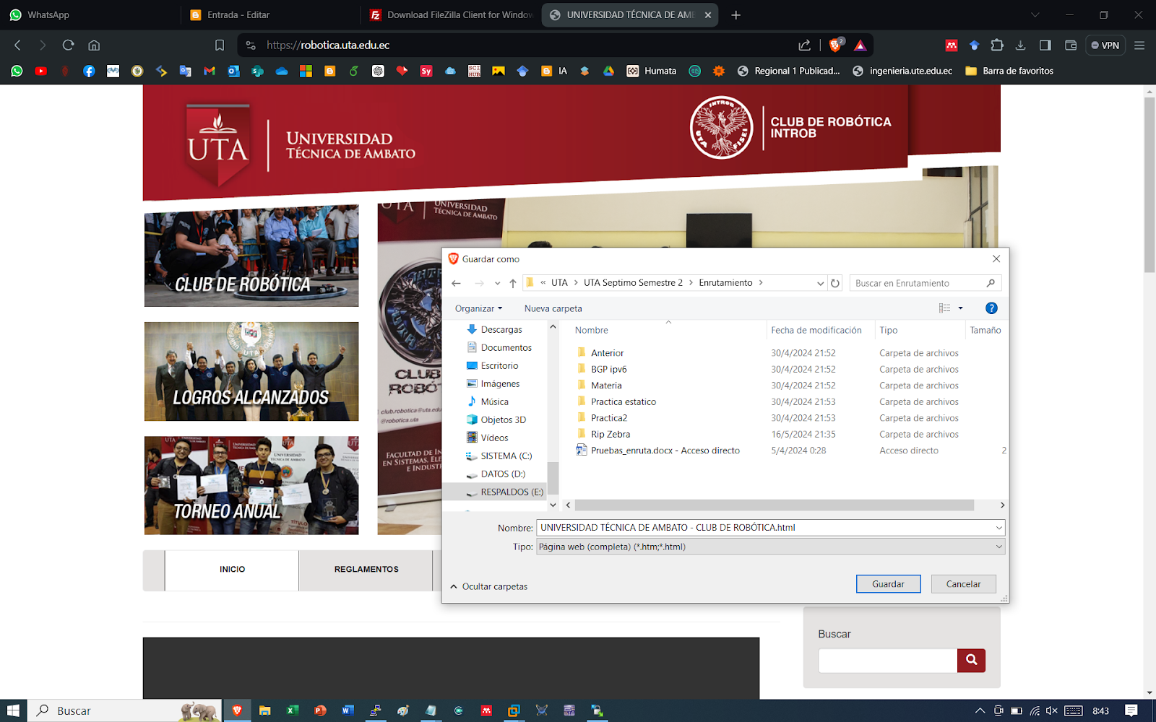
Task: Click Nueva carpeta in the dialog
Action: (x=553, y=308)
